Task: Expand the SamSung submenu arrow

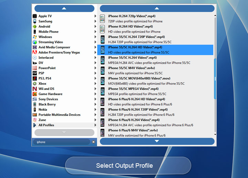Action: click(95, 21)
